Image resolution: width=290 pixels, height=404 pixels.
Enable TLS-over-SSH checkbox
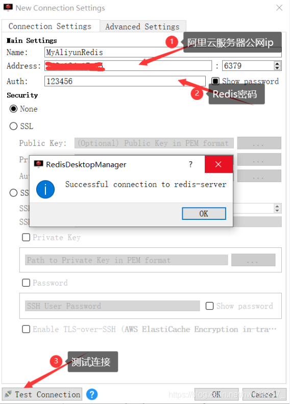tap(26, 329)
